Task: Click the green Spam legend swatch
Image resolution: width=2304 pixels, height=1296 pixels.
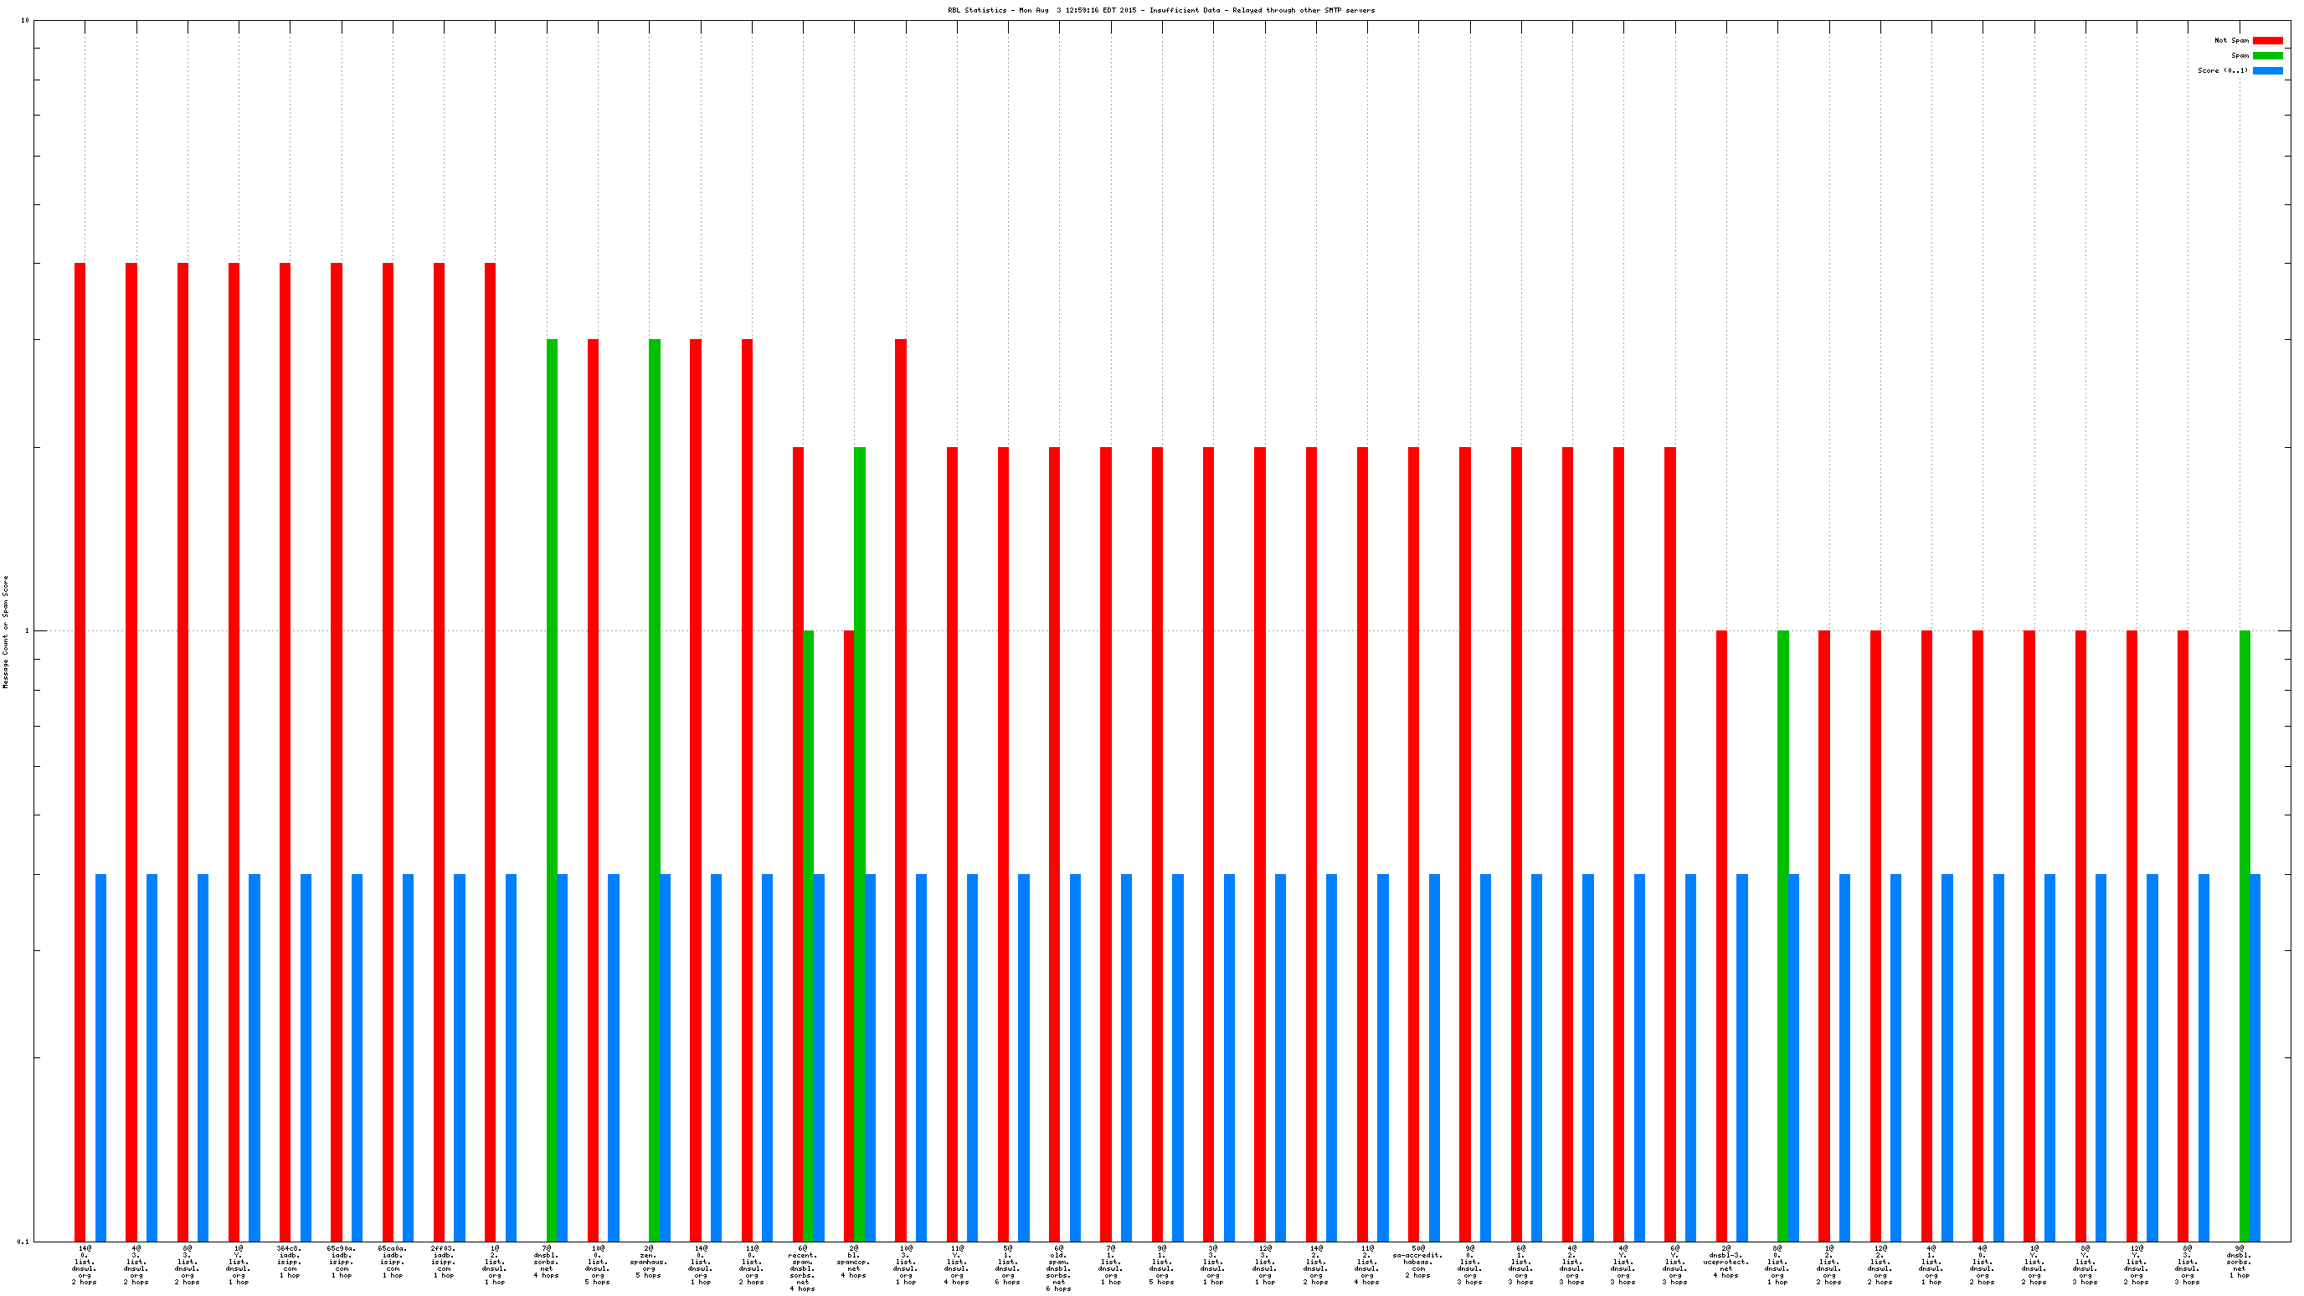Action: coord(2267,55)
